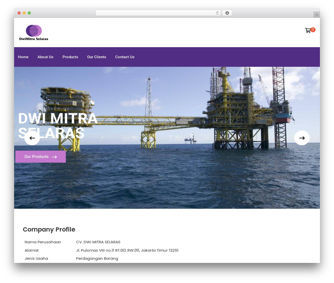Advance to next slide arrow
Viewport: 334px width, 283px height.
click(302, 138)
